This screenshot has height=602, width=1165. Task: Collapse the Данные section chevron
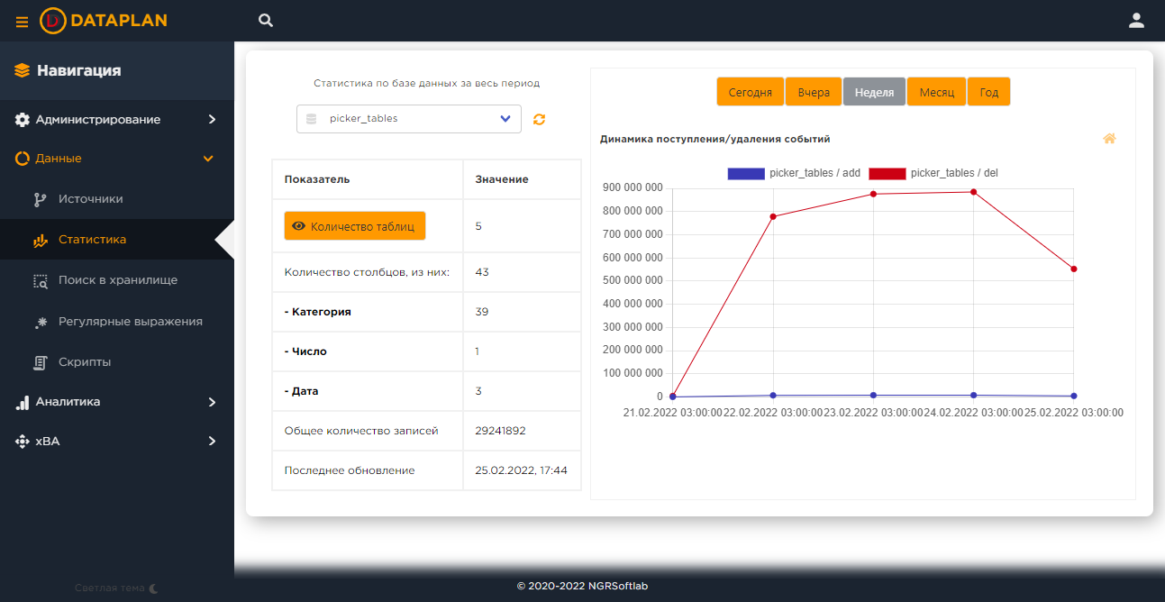click(208, 159)
